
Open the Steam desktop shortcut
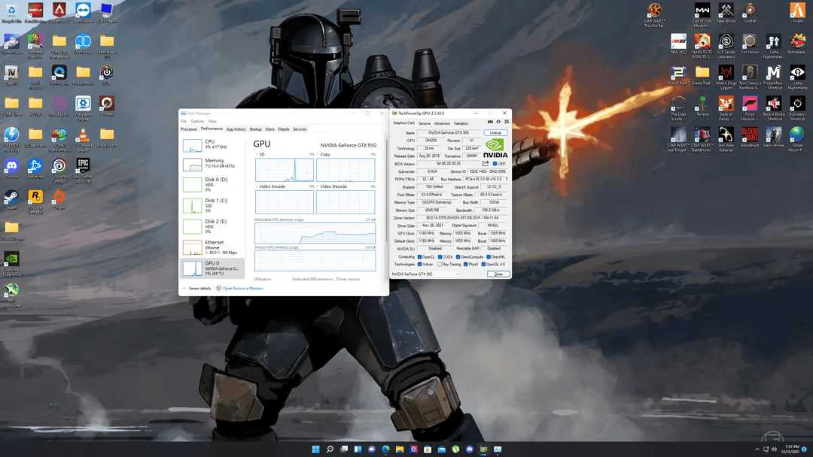point(11,199)
